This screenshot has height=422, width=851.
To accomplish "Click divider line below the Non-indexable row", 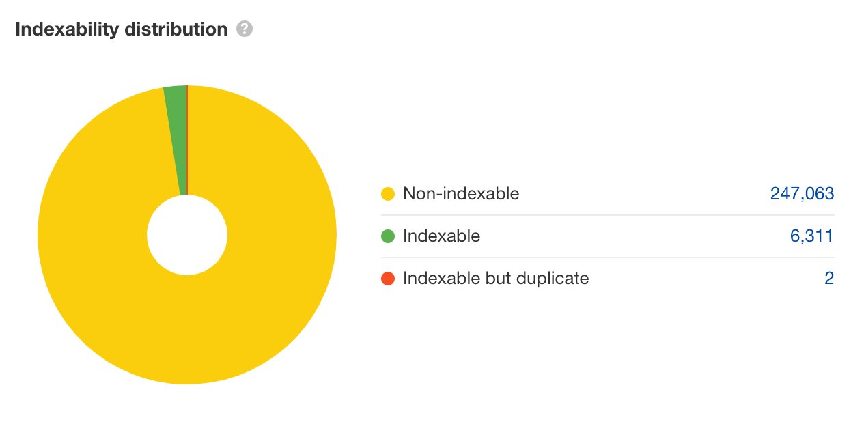I will (x=608, y=215).
